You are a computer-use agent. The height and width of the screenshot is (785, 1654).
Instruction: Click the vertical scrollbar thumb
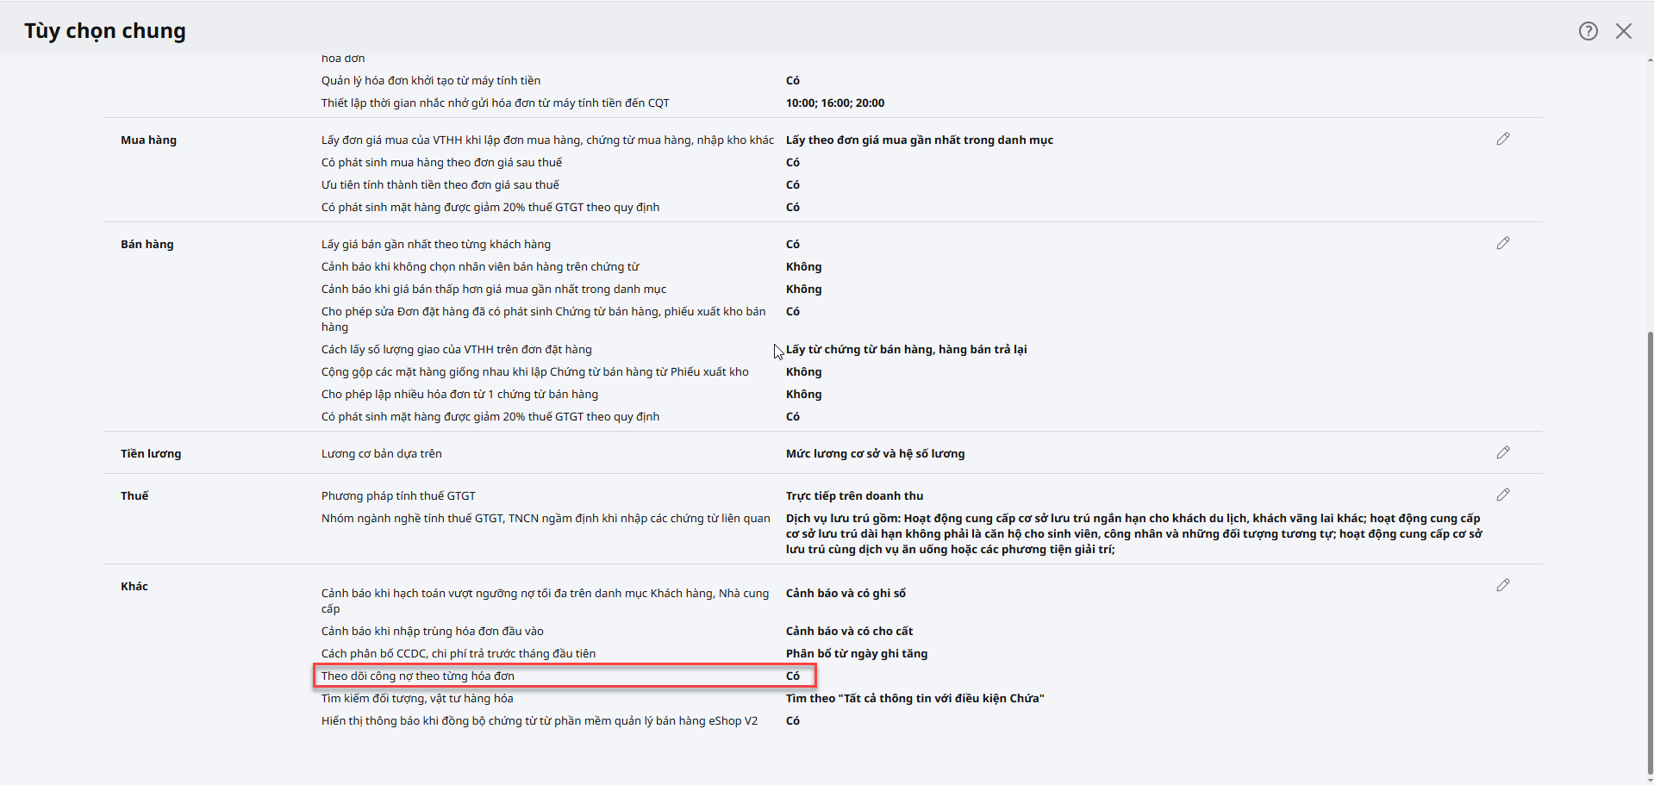(1649, 551)
